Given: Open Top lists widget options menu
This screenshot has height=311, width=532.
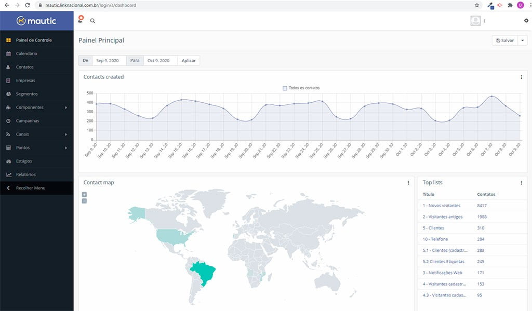Looking at the screenshot, I should click(x=521, y=183).
